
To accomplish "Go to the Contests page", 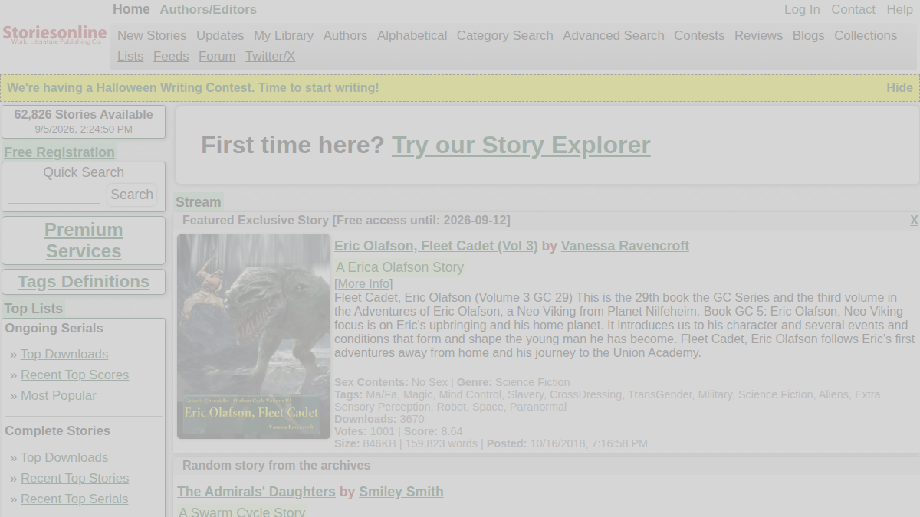I will [699, 35].
